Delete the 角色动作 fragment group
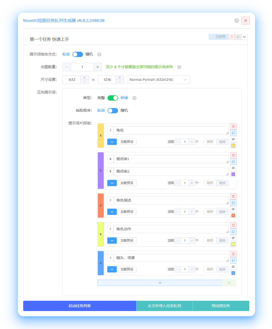The height and width of the screenshot is (329, 272). (233, 225)
